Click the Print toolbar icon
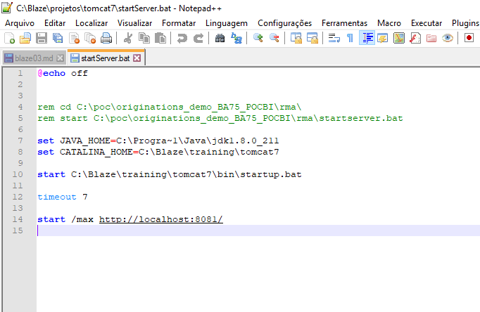 tap(106, 38)
